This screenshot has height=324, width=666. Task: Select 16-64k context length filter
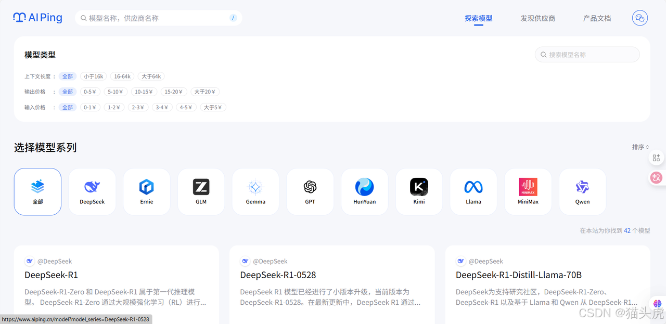pyautogui.click(x=122, y=76)
